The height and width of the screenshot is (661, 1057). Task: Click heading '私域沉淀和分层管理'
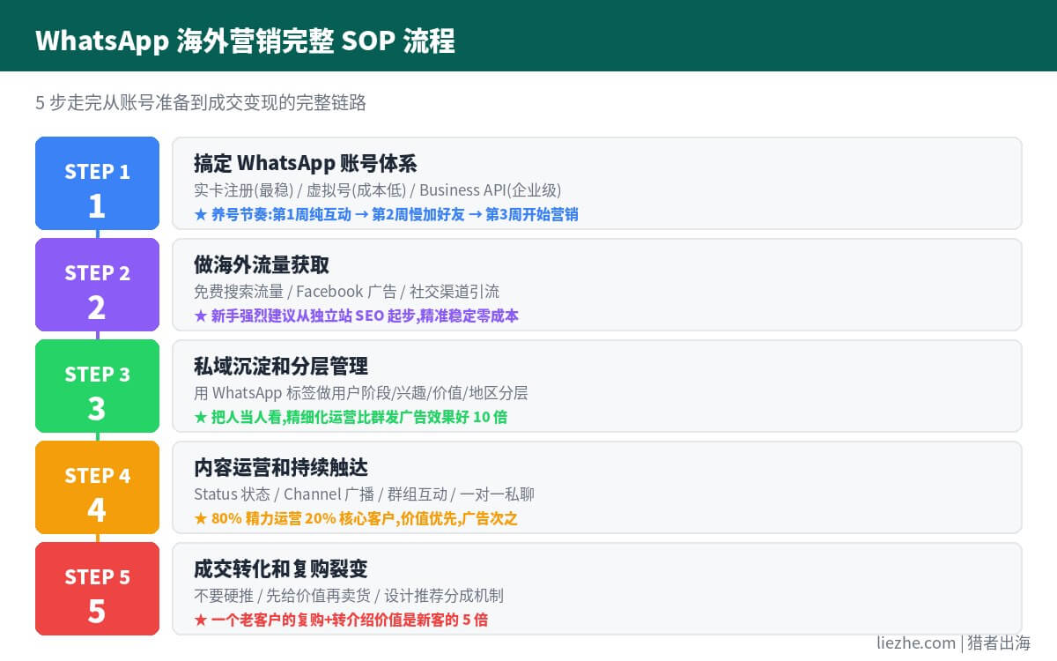[281, 366]
